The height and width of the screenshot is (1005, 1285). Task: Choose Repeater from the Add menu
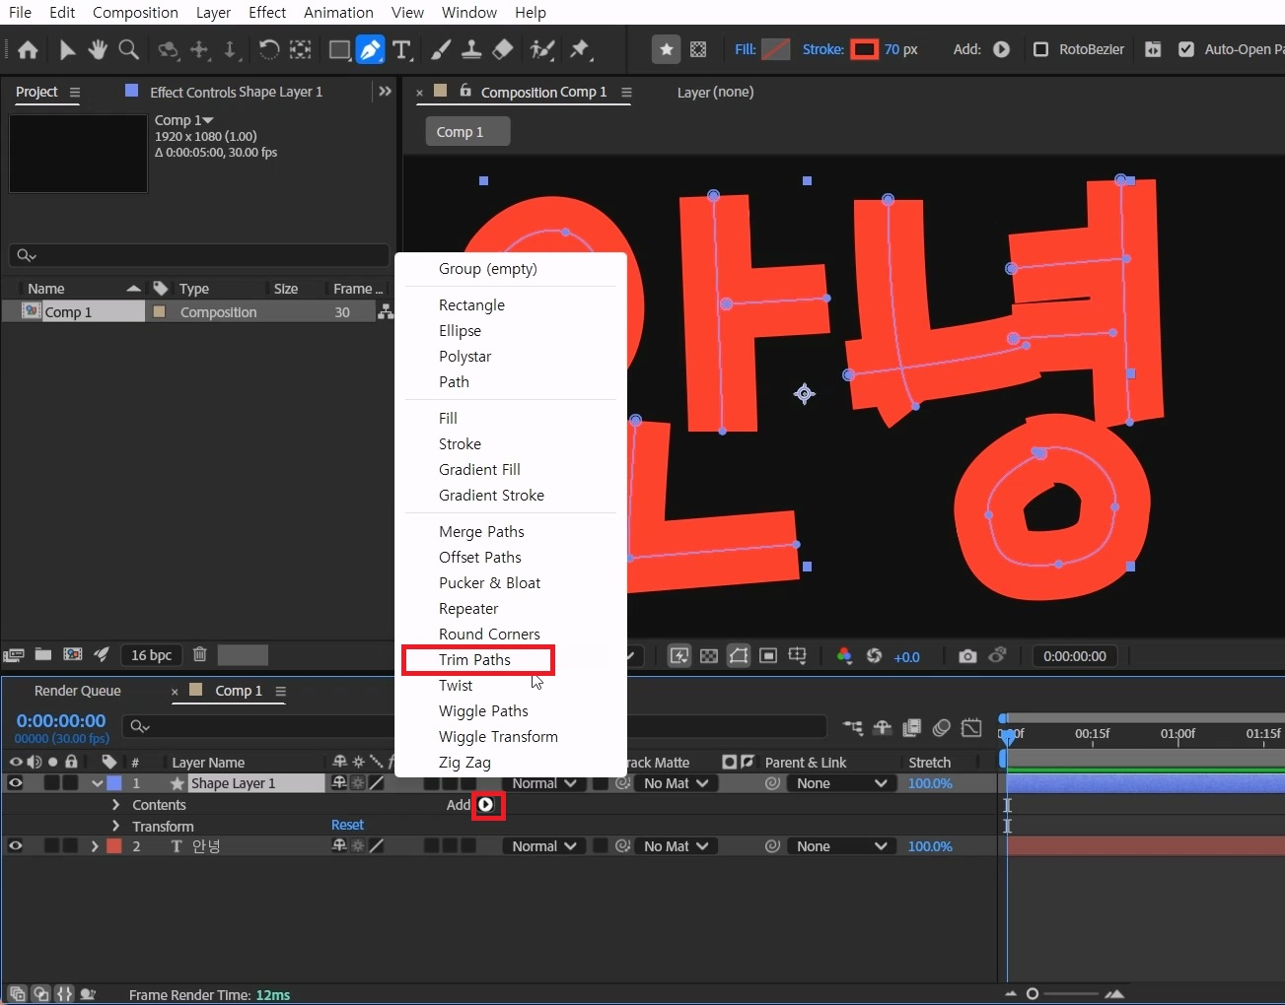tap(468, 609)
